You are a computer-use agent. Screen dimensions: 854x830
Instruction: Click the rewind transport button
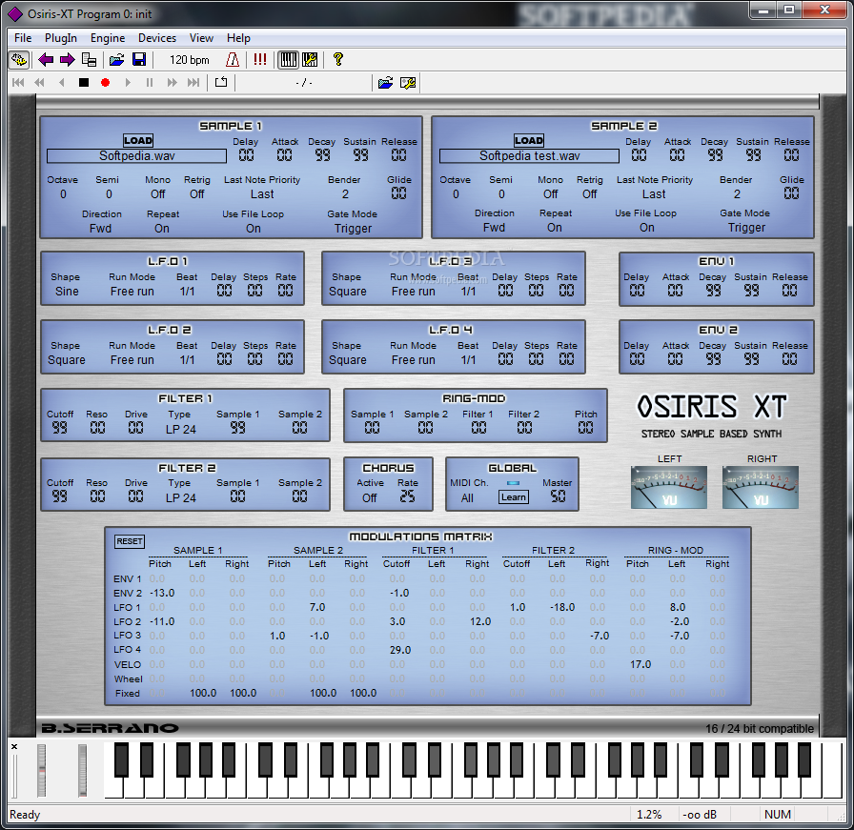(39, 83)
